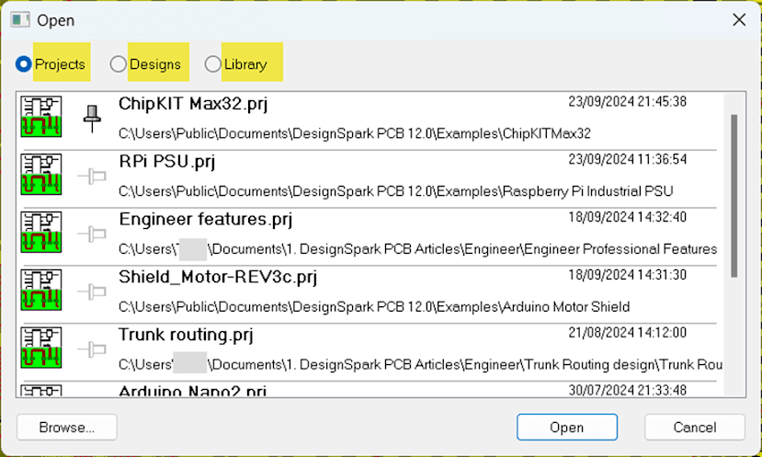Screen dimensions: 762x457
Task: Click the date 23/09/2024 21:45:38
Action: pyautogui.click(x=628, y=102)
